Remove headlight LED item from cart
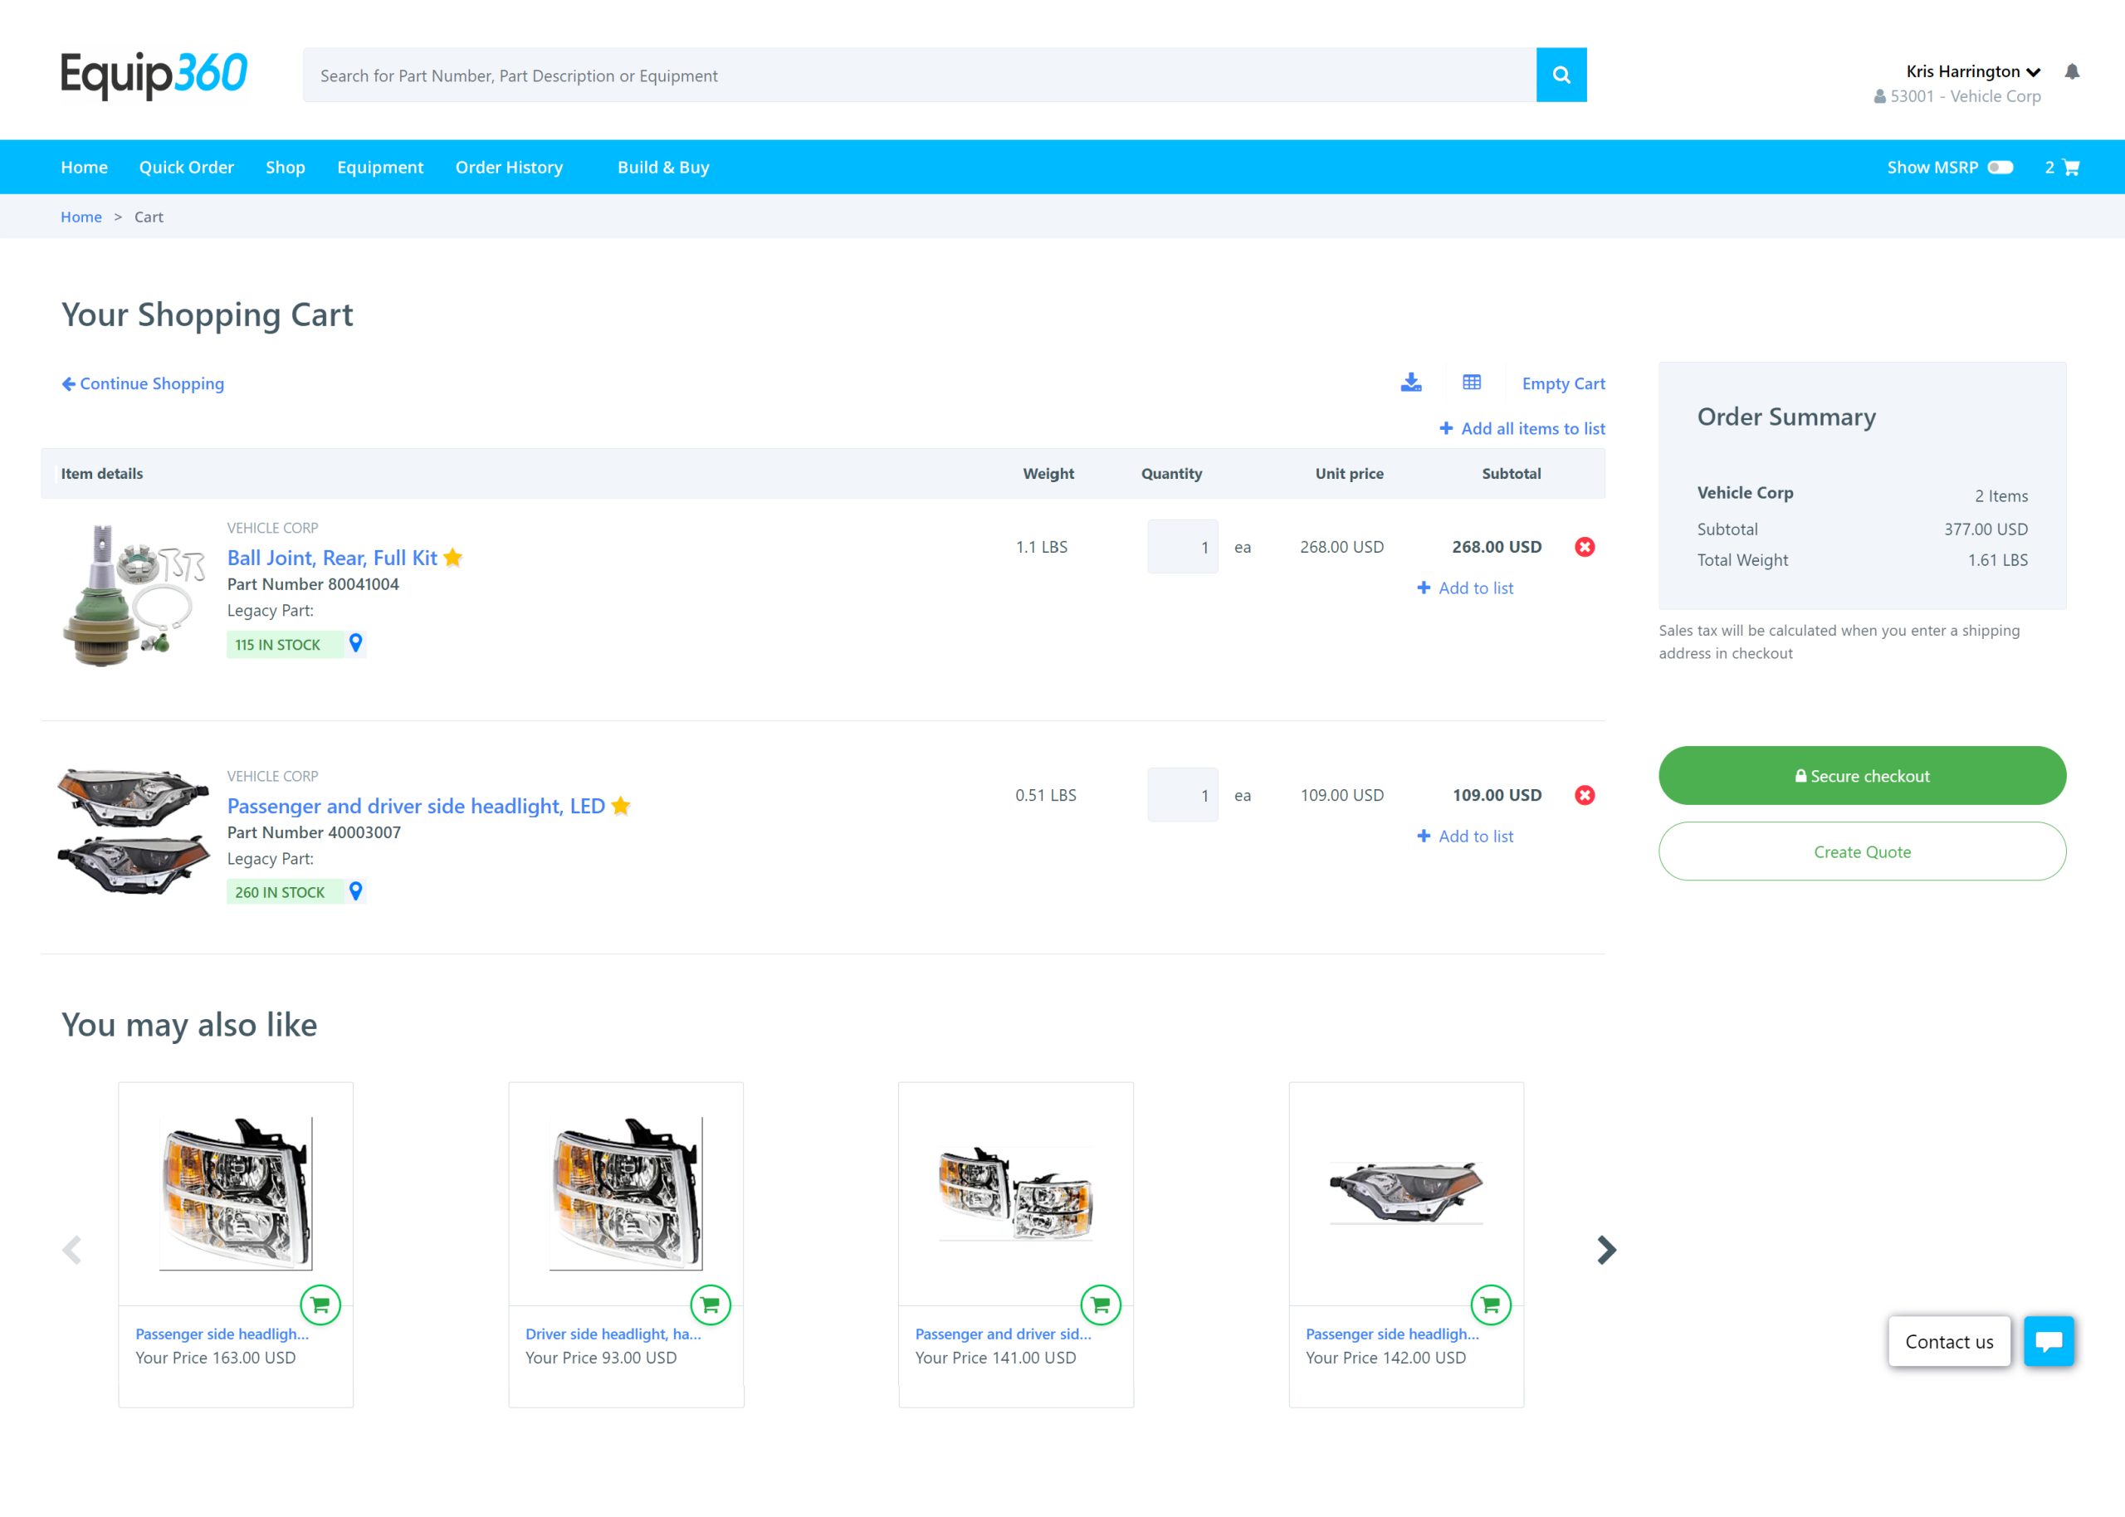 point(1584,795)
